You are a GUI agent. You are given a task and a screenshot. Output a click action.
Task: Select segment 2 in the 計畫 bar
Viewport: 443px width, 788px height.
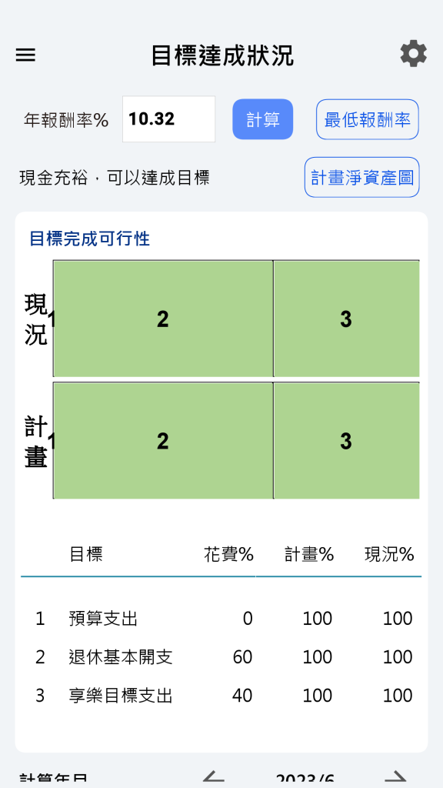click(x=163, y=441)
